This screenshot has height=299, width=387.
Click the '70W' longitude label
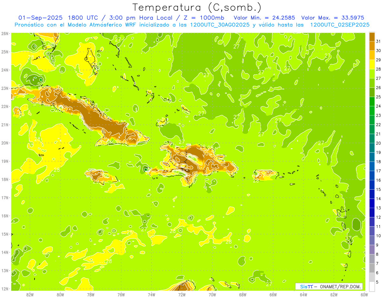(x=212, y=294)
